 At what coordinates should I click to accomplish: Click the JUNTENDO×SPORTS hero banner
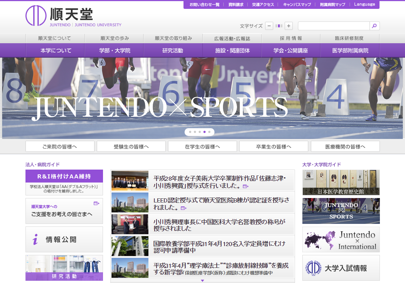click(202, 98)
